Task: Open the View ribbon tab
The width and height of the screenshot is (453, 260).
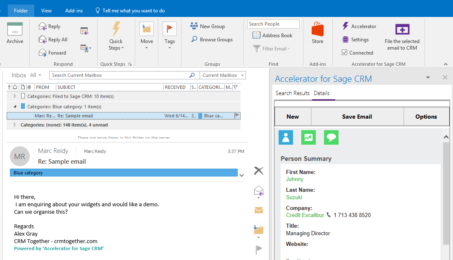Action: pos(46,11)
